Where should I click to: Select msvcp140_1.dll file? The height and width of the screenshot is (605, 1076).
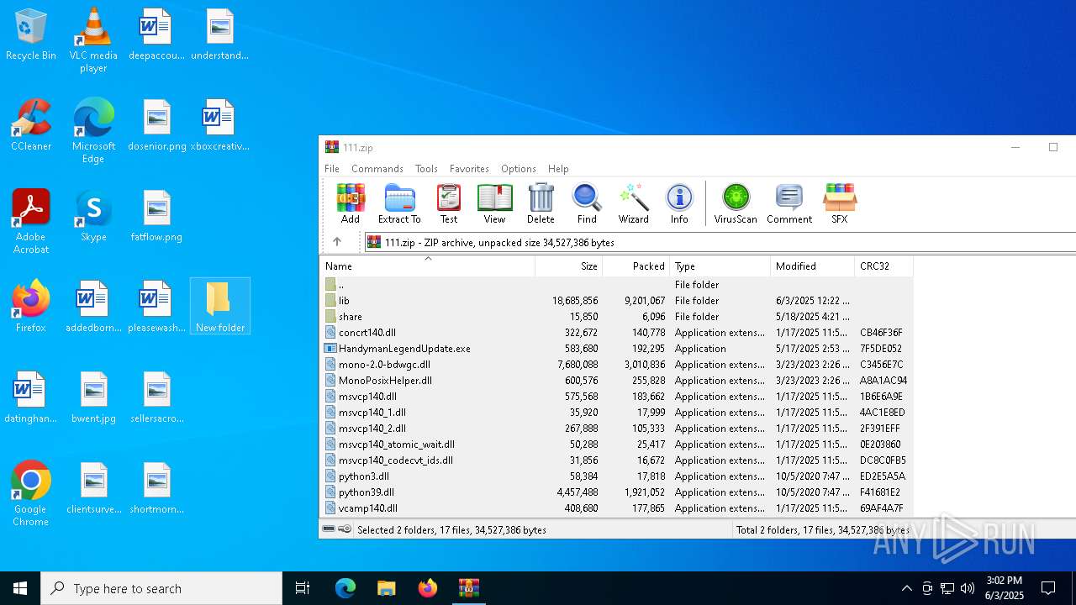point(616,413)
